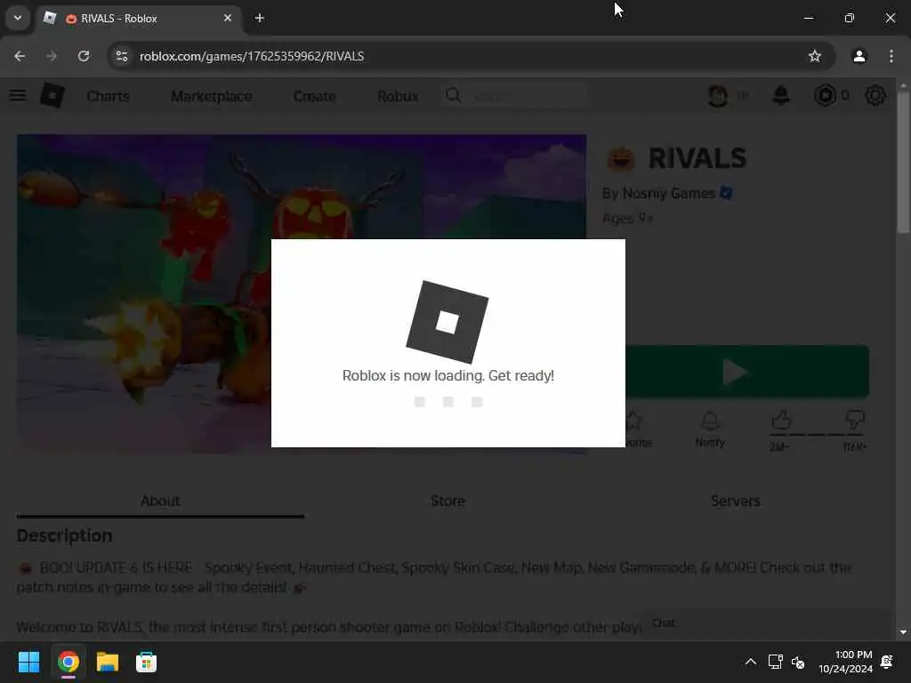Open the notifications bell in Roblox header
911x683 pixels.
pos(781,94)
